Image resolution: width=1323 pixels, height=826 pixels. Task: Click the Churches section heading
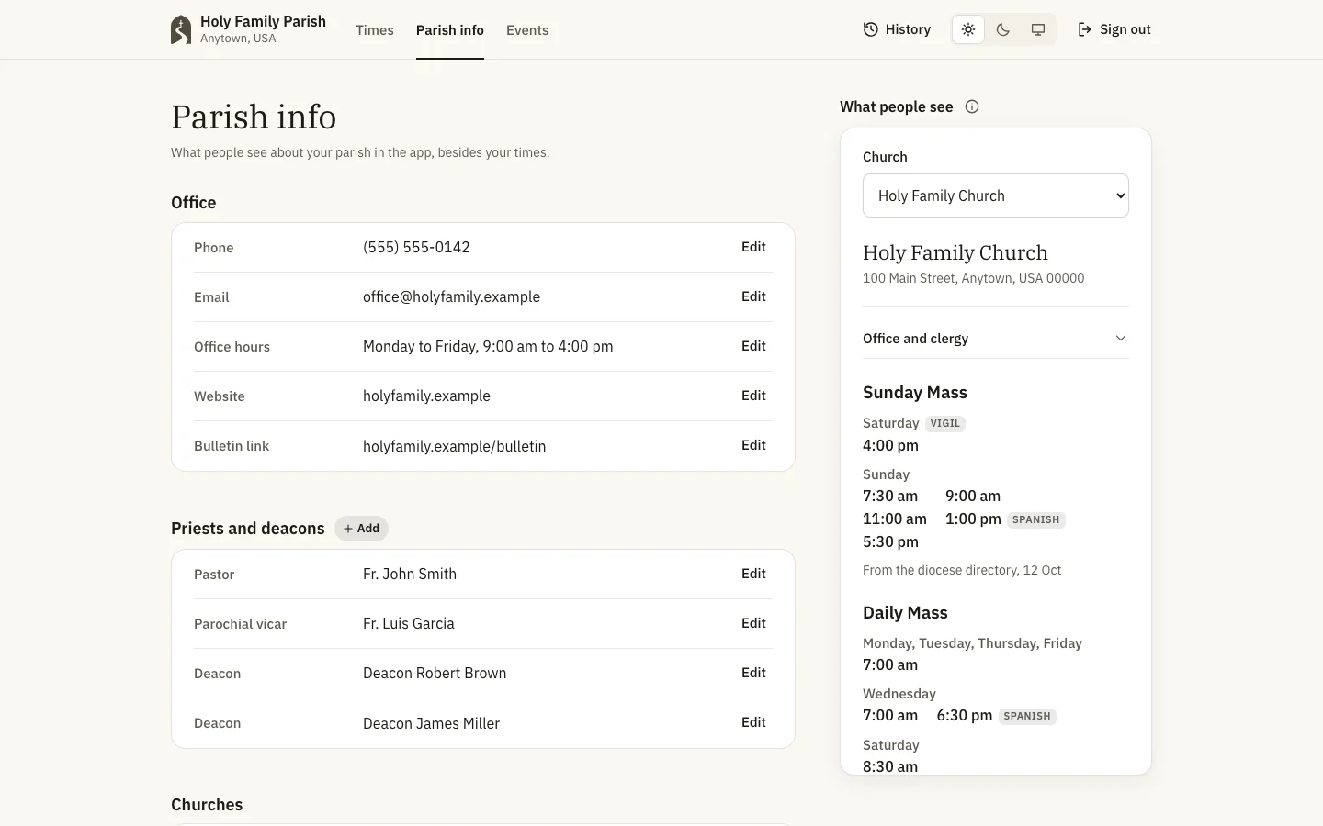click(207, 805)
